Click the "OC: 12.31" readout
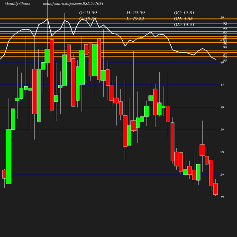The image size is (237, 237). (x=184, y=13)
